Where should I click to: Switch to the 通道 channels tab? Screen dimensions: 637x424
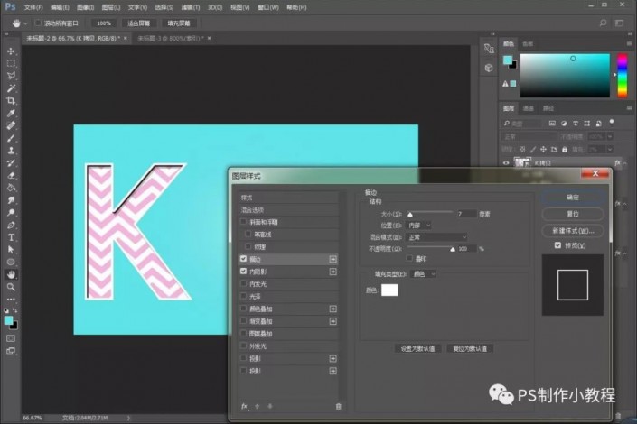(x=529, y=108)
